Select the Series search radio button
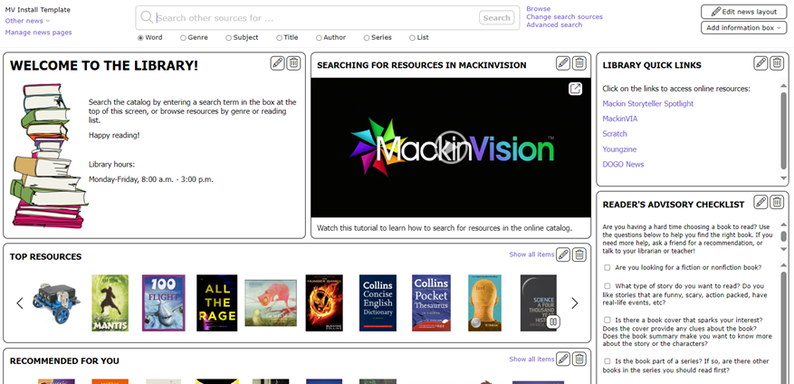 point(366,37)
